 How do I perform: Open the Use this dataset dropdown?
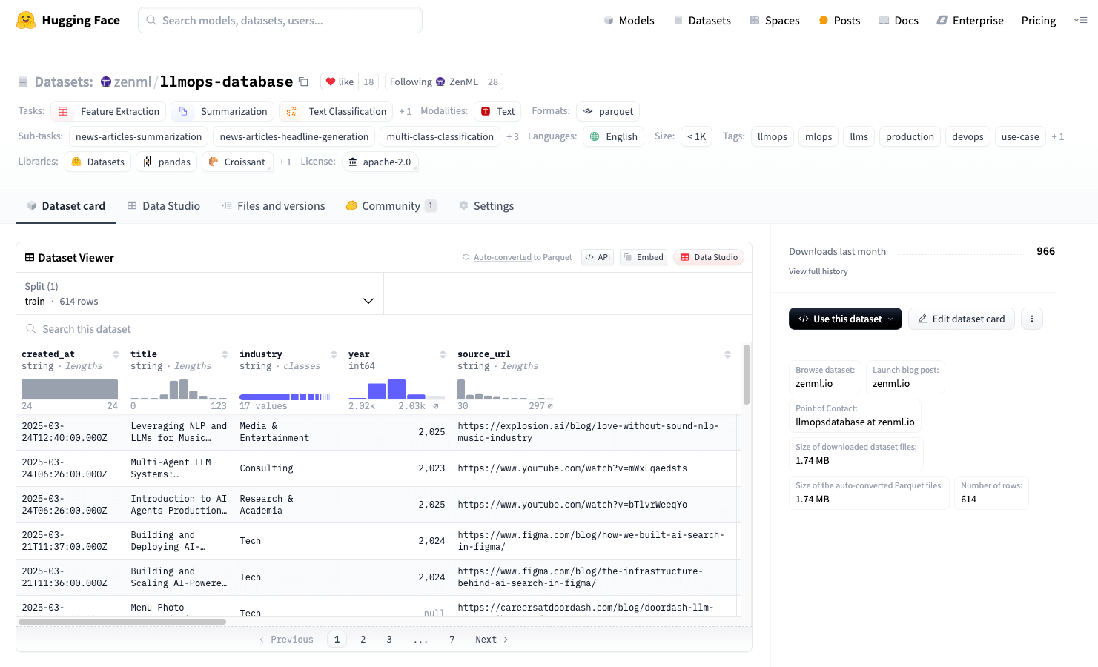pyautogui.click(x=845, y=319)
